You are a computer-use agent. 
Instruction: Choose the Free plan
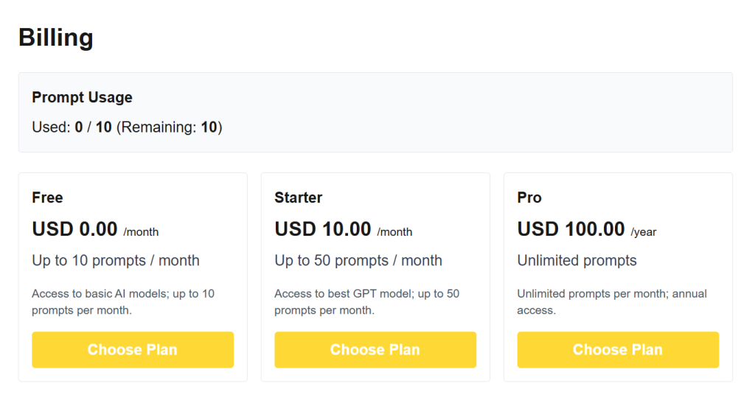133,349
